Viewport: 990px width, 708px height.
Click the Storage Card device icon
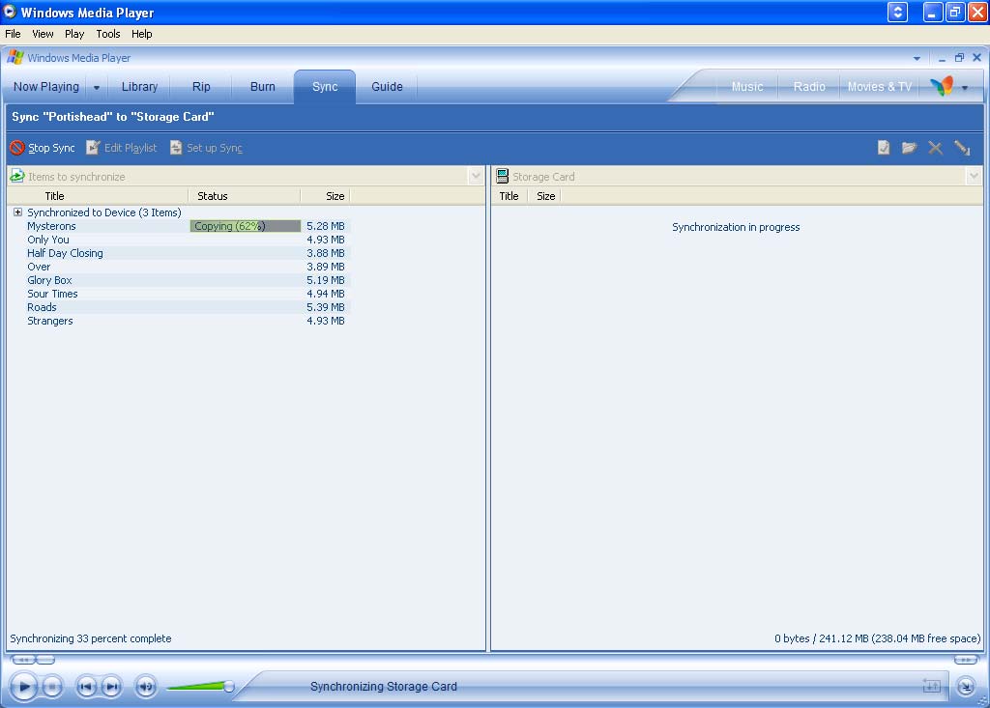(502, 176)
